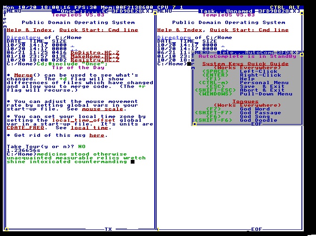Click the ALT indicator in top bar
Viewport: 316px width, 236px height.
(294, 8)
